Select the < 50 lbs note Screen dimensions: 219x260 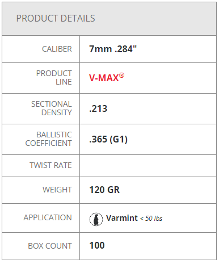(x=151, y=219)
